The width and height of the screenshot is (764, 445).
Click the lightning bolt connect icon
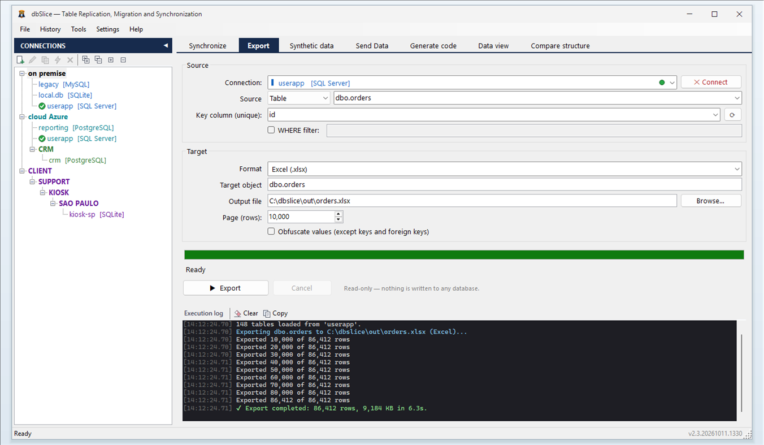pyautogui.click(x=58, y=60)
